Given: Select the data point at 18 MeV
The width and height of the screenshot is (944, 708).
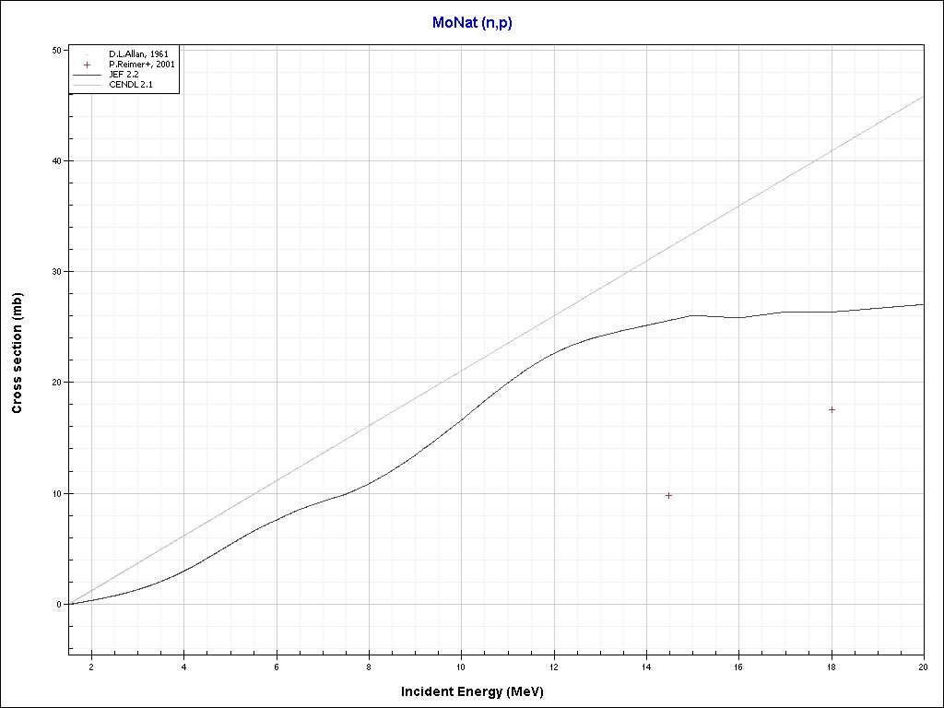Looking at the screenshot, I should tap(832, 409).
